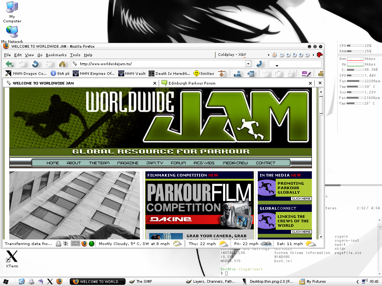Open the Go menu
This screenshot has height=286, width=382.
[40, 55]
